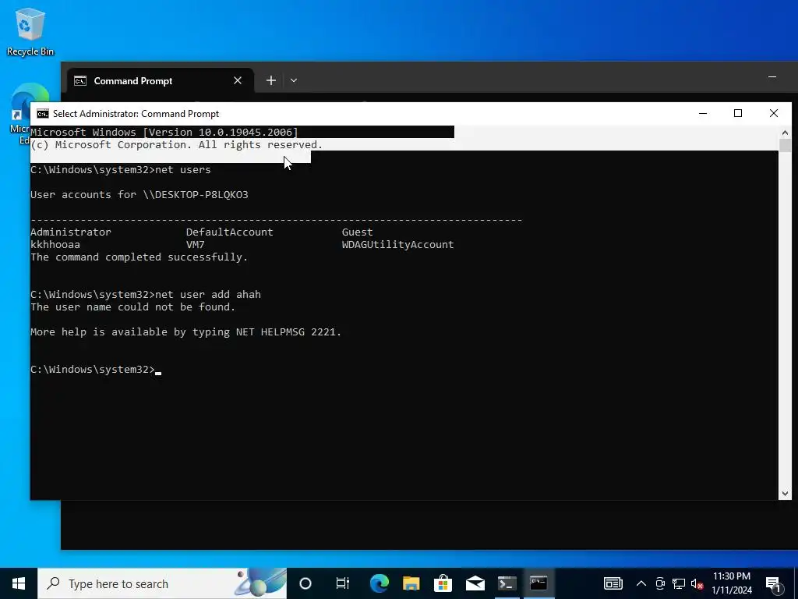Open a new tab in Windows Terminal
Image resolution: width=798 pixels, height=599 pixels.
[270, 80]
